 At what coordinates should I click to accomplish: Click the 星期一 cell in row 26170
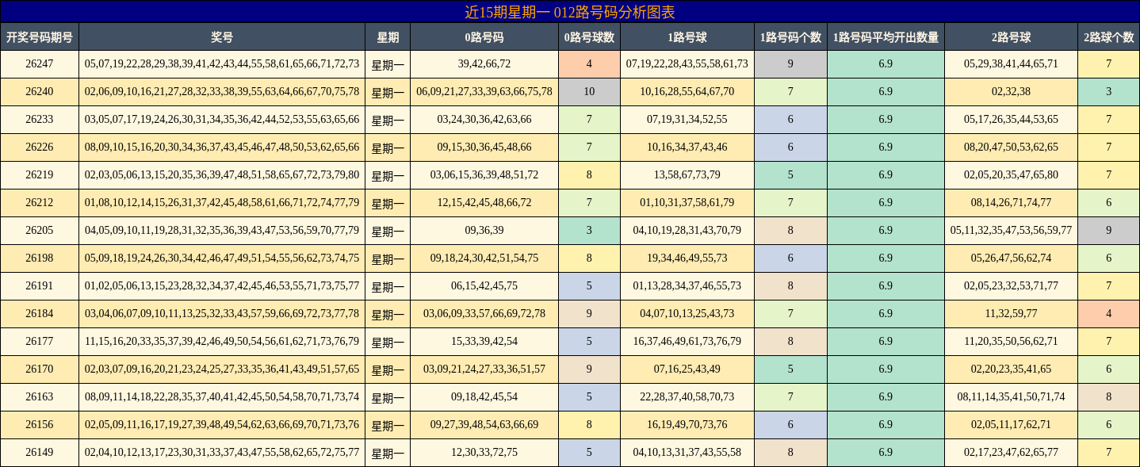tap(388, 369)
